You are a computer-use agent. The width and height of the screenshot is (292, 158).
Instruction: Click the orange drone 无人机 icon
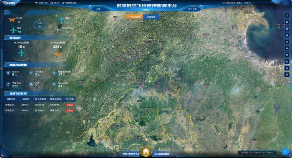point(12,20)
